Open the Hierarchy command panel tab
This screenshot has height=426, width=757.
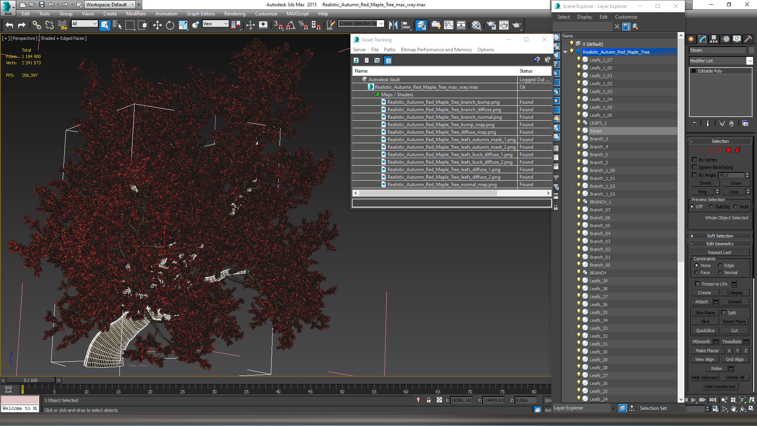coord(714,39)
